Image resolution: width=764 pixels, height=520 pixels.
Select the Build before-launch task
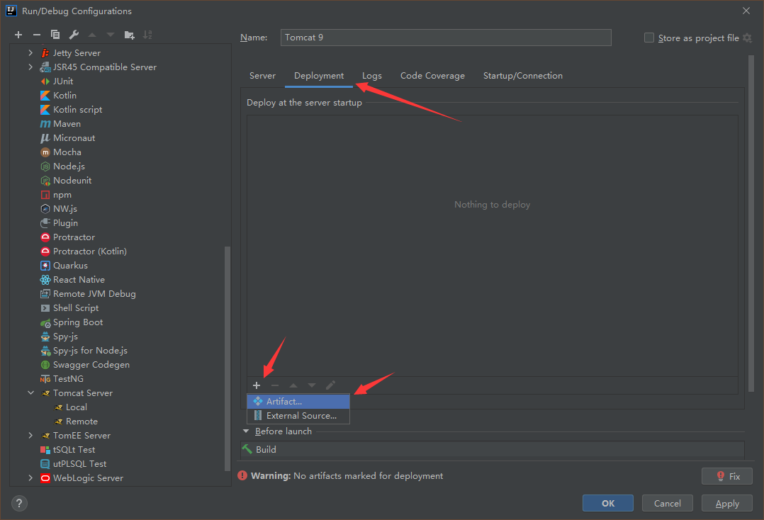493,449
